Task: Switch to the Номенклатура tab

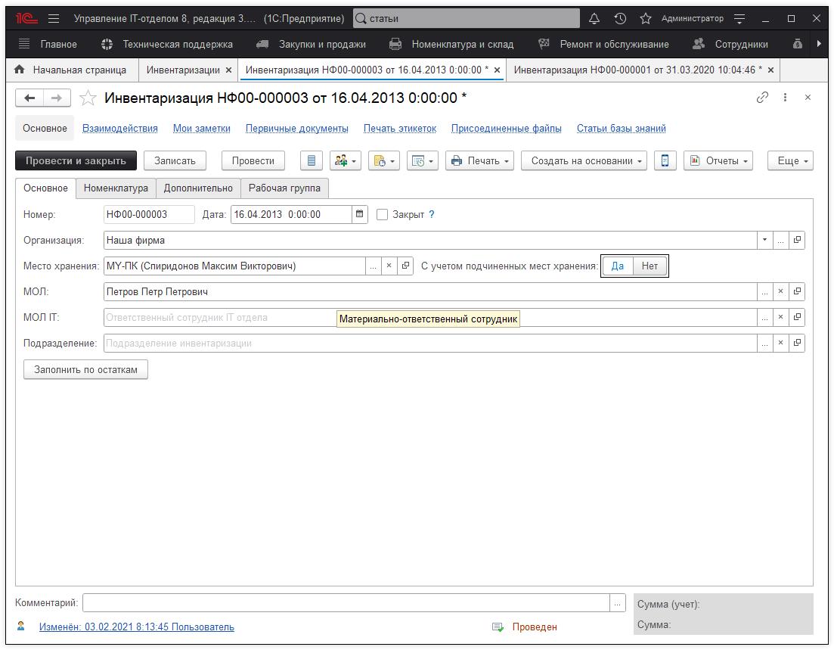Action: click(x=116, y=188)
